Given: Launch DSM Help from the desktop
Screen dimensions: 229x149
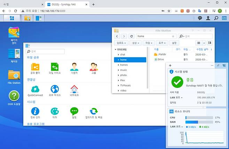Looking at the screenshot, I should coord(14,98).
